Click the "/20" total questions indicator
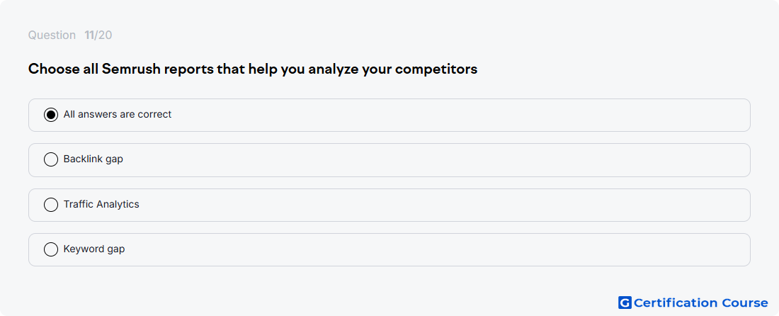 (x=103, y=35)
